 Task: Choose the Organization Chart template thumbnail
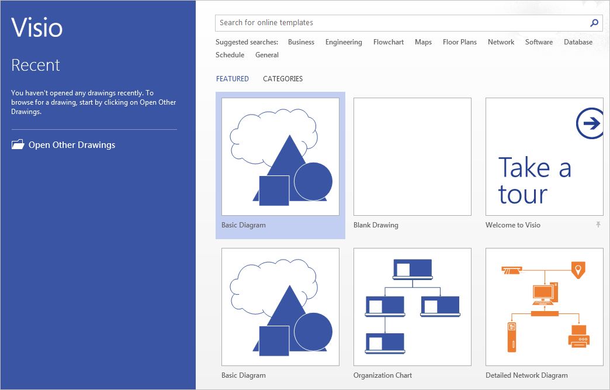(413, 307)
